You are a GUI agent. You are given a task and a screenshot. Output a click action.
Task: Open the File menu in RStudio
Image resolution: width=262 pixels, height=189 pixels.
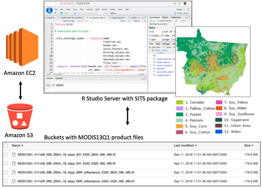56,9
